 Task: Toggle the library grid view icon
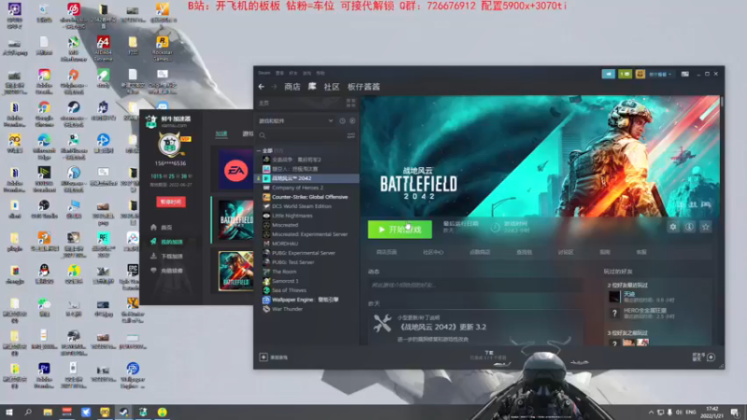(351, 103)
